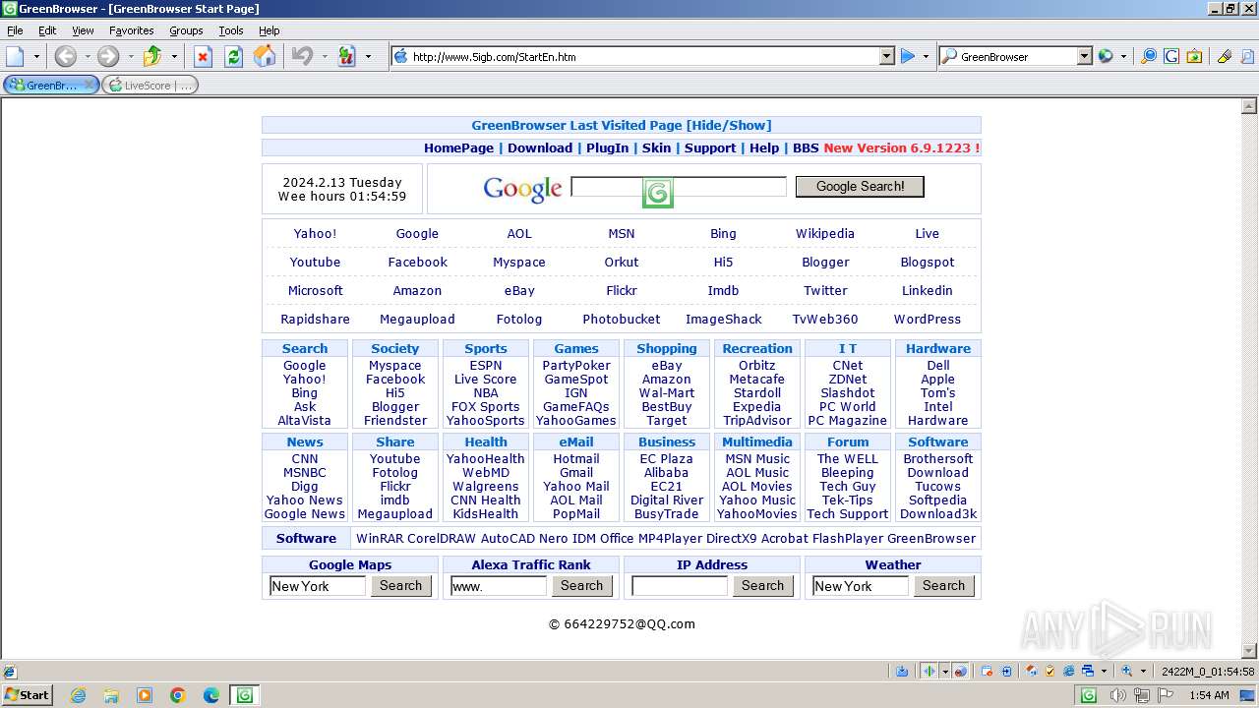Open the Gmail link under eMail
This screenshot has height=708, width=1259.
pos(576,473)
